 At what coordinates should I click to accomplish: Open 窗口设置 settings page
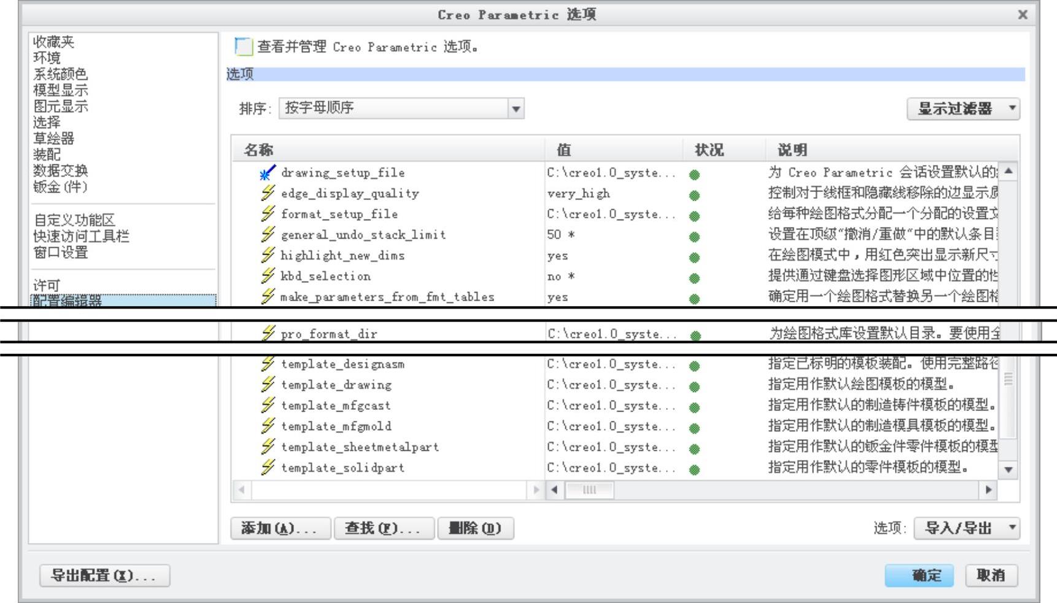(60, 252)
